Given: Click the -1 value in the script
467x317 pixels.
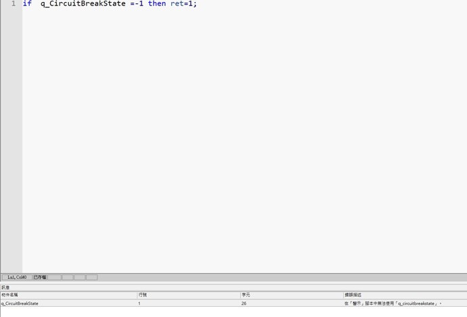Looking at the screenshot, I should (x=139, y=4).
